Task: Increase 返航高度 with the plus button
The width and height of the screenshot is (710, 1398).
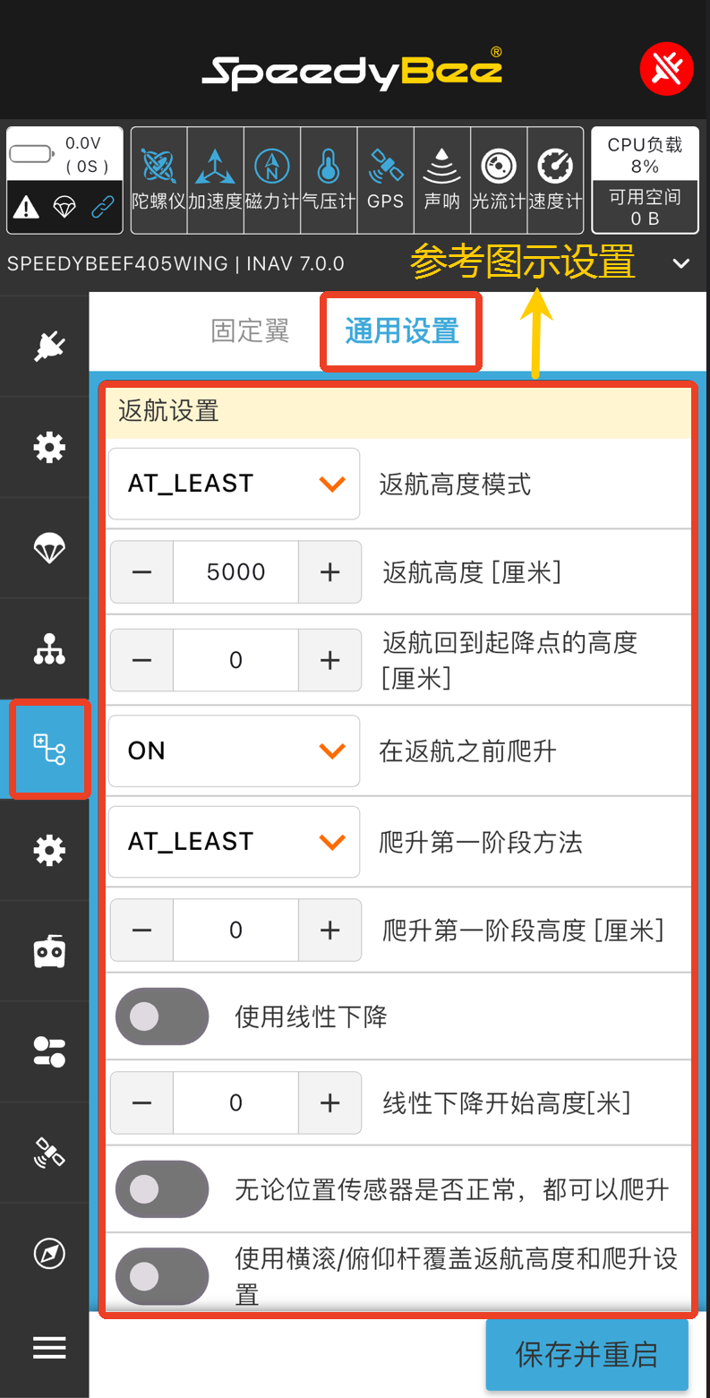Action: coord(329,572)
